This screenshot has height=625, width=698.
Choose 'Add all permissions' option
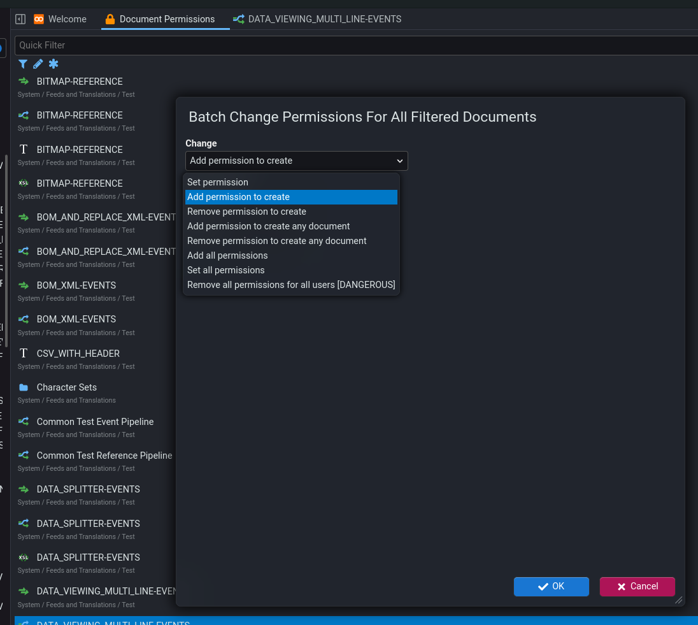coord(227,255)
